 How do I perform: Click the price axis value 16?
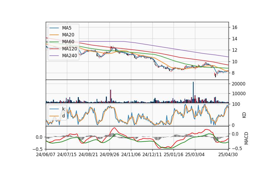coord(235,27)
